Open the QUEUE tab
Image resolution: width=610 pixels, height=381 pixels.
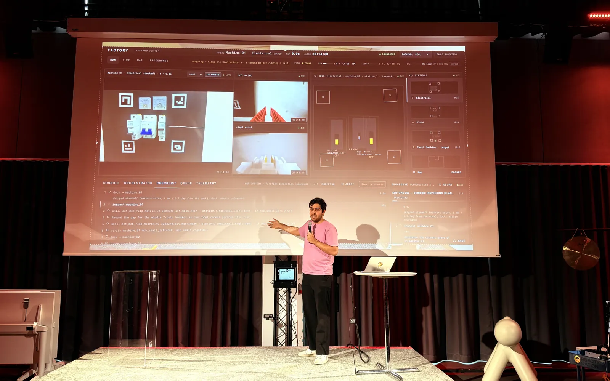[186, 183]
